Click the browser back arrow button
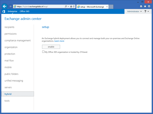The height and width of the screenshot is (114, 153). [x=4, y=6]
